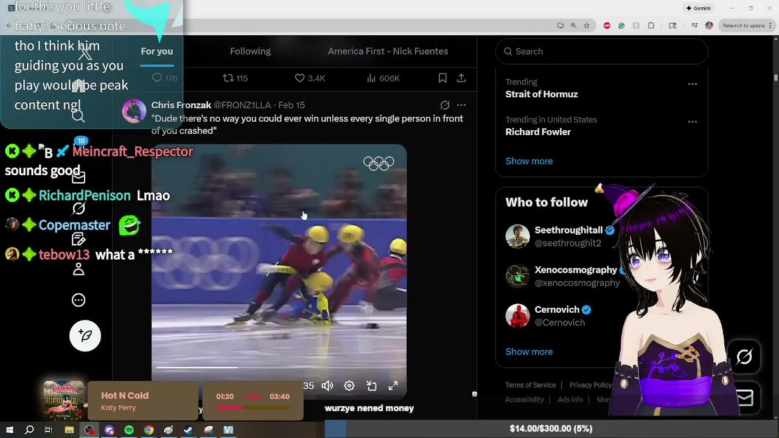Screen dimensions: 779x438
Task: Click the compose post feather button
Action: (85, 336)
